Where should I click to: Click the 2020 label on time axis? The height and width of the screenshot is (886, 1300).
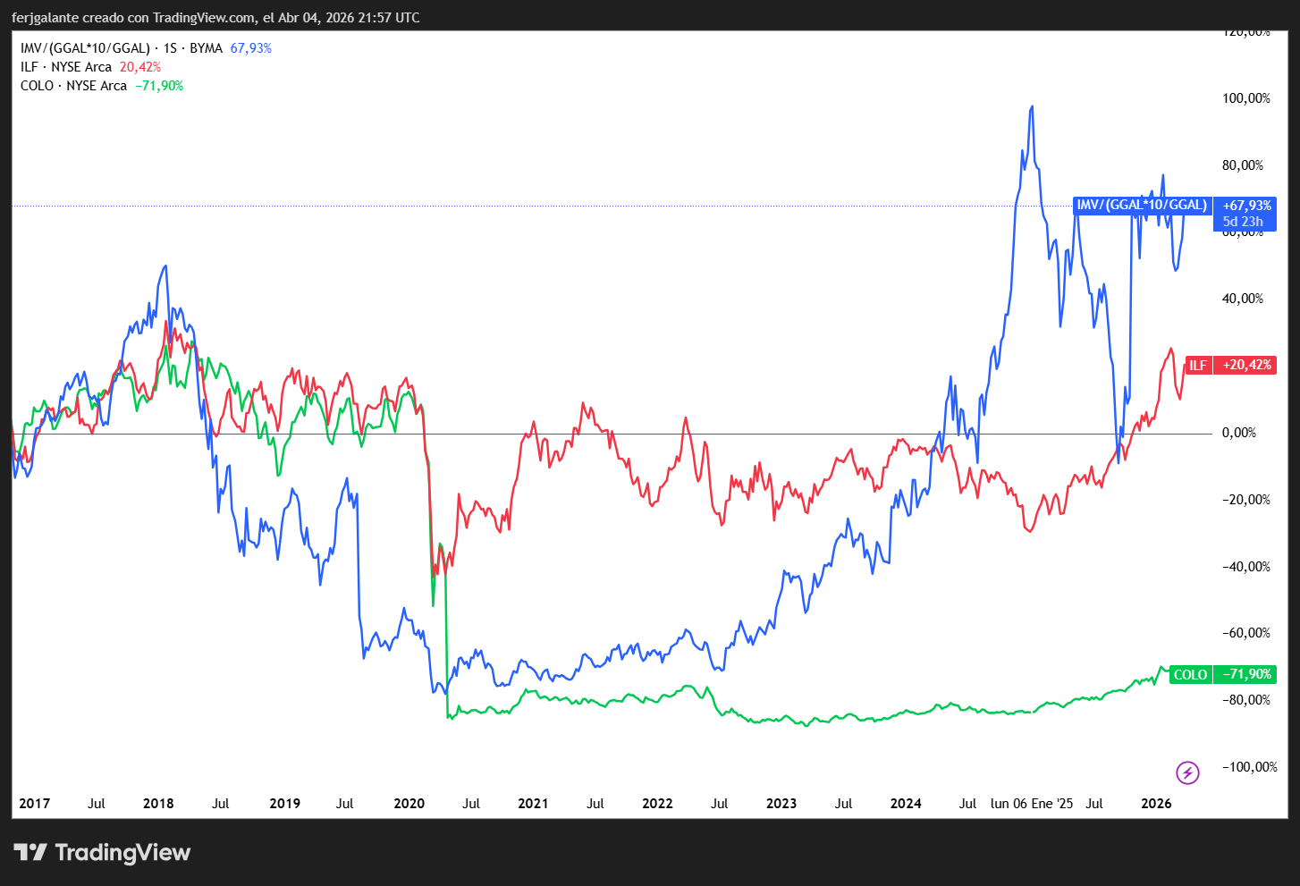[x=409, y=803]
